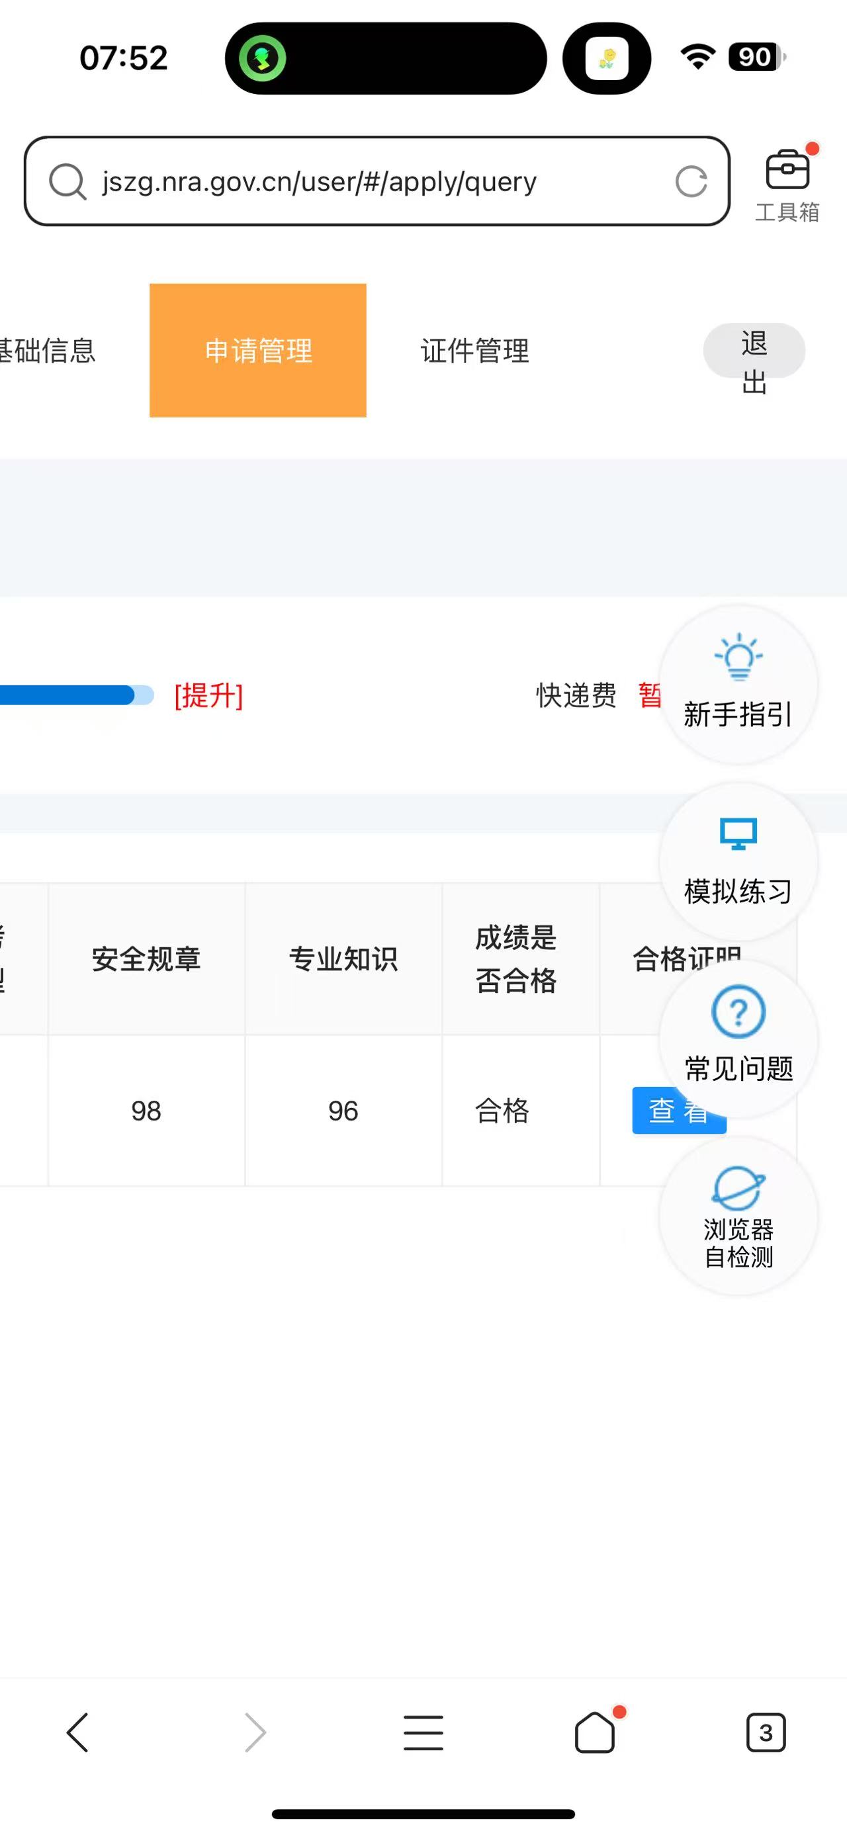Image resolution: width=847 pixels, height=1835 pixels.
Task: Tap the search magnifier icon
Action: [x=67, y=182]
